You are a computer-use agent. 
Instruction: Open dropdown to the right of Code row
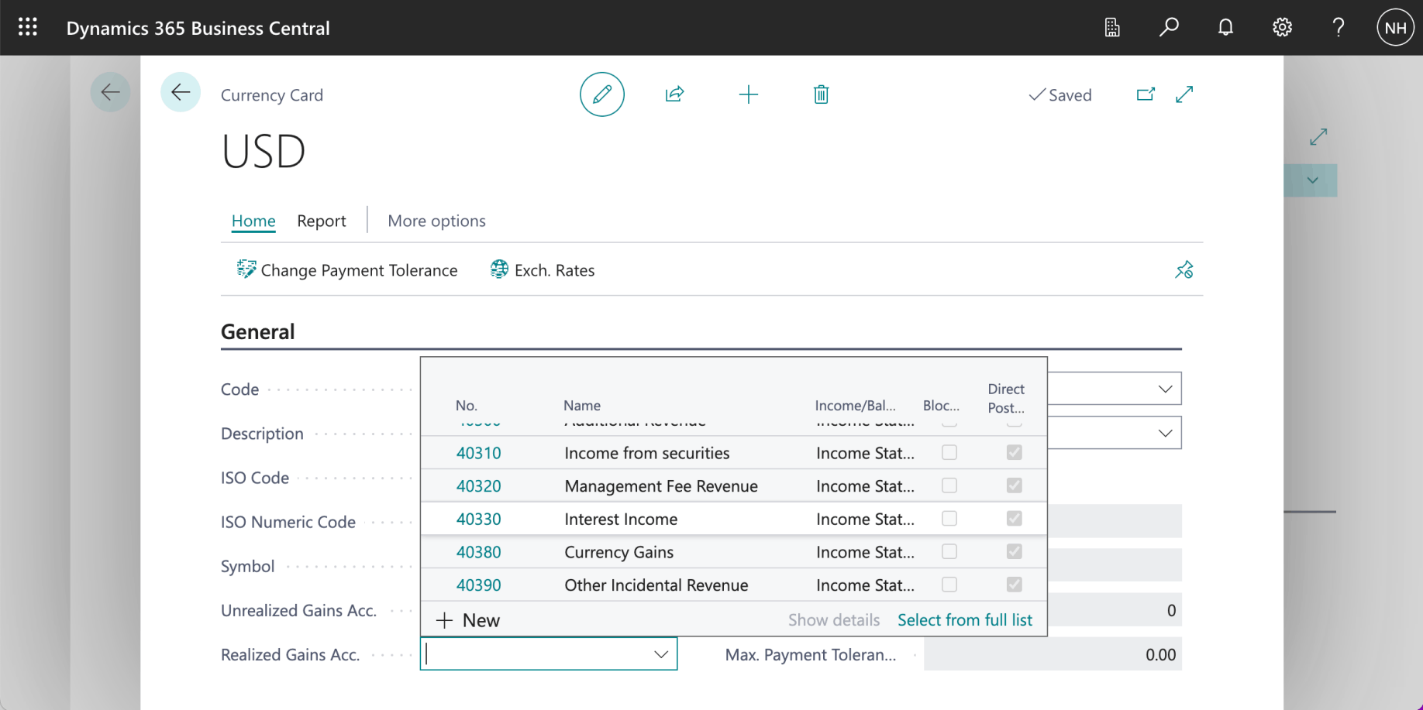[x=1165, y=389]
